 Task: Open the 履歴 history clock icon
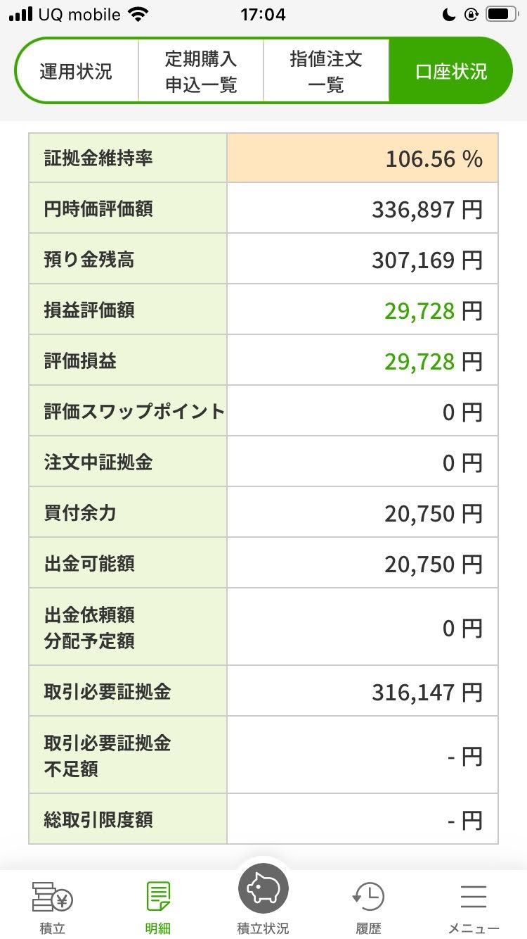[368, 897]
